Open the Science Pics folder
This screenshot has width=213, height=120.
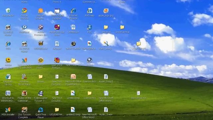click(90, 93)
